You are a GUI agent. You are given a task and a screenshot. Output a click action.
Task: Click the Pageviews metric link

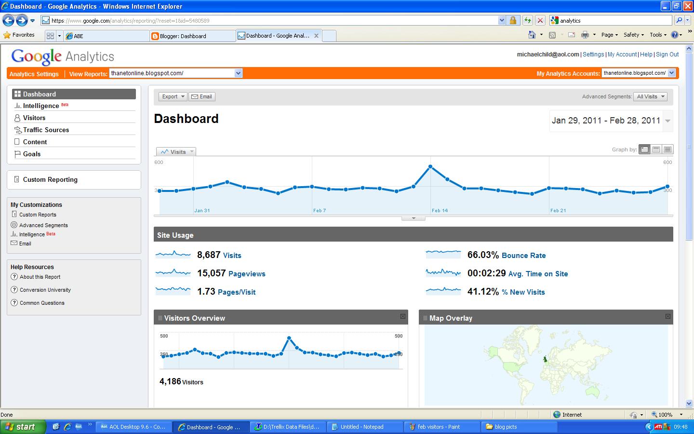click(x=247, y=274)
